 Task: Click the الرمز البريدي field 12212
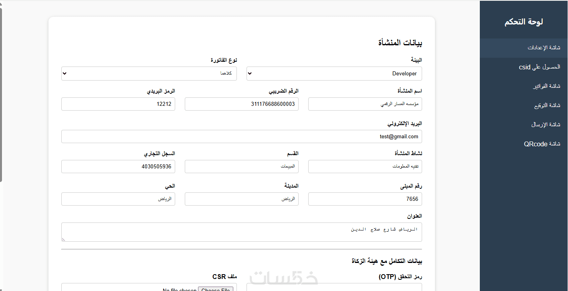pyautogui.click(x=118, y=104)
